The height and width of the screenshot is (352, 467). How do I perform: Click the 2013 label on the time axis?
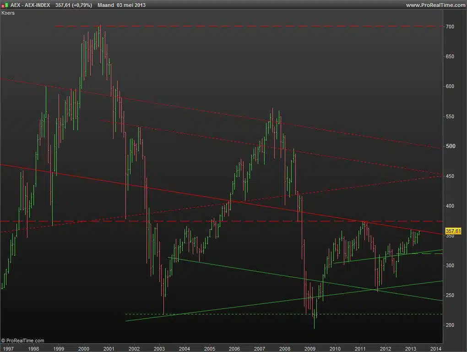click(x=410, y=348)
